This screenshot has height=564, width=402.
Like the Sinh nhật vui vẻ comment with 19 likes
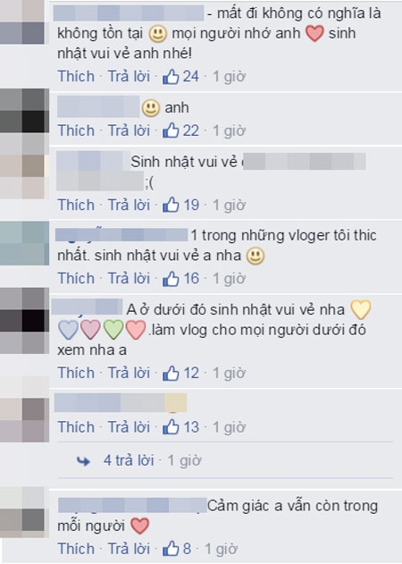[x=76, y=205]
